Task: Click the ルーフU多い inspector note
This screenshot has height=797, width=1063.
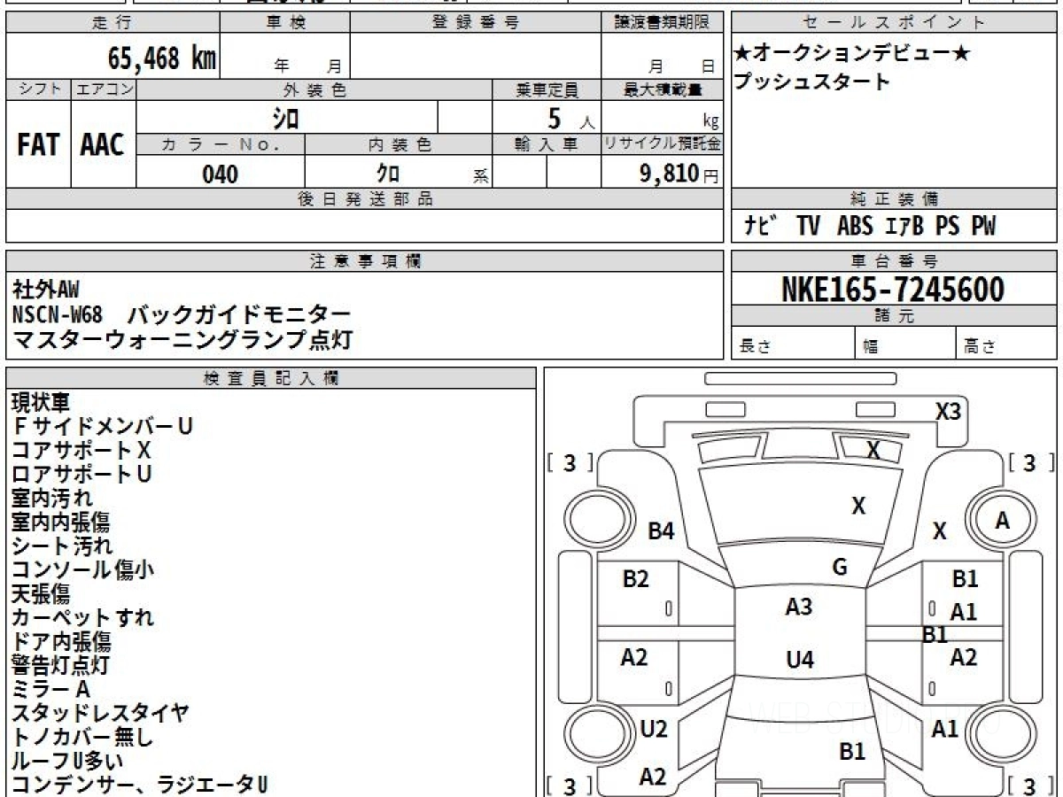Action: pyautogui.click(x=67, y=761)
